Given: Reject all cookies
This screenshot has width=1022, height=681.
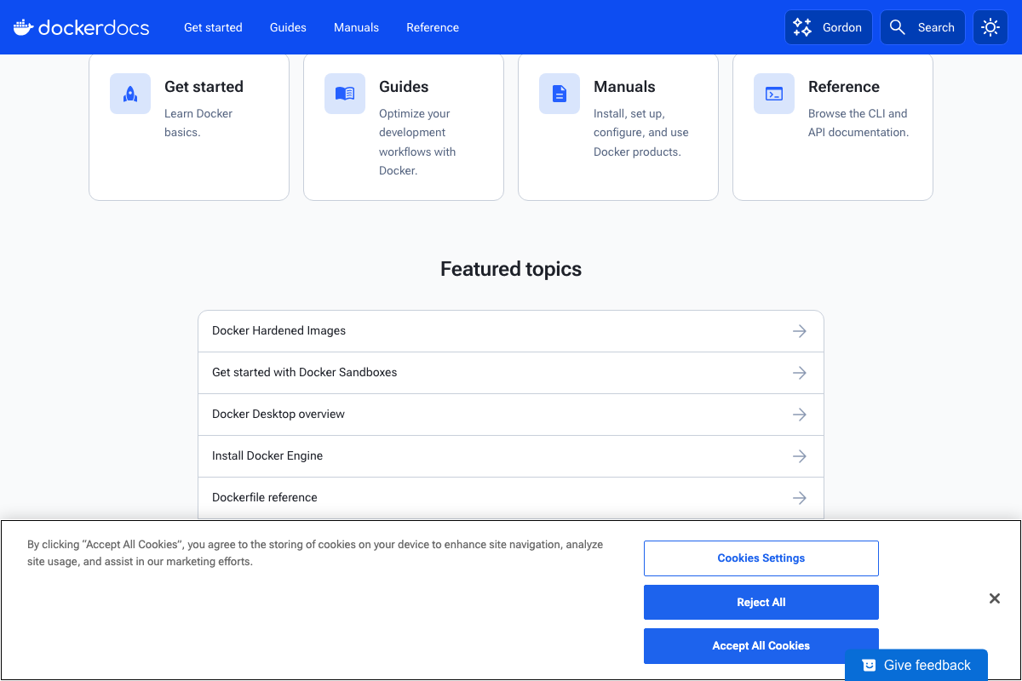Looking at the screenshot, I should click(761, 602).
